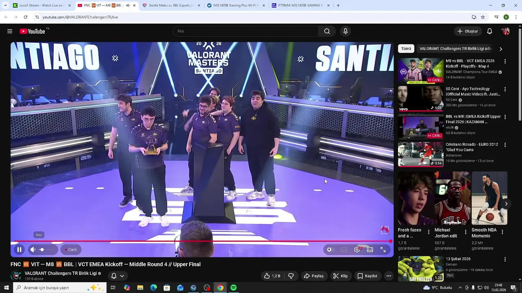
Task: Open Microsoft Edge from the taskbar
Action: [153, 288]
